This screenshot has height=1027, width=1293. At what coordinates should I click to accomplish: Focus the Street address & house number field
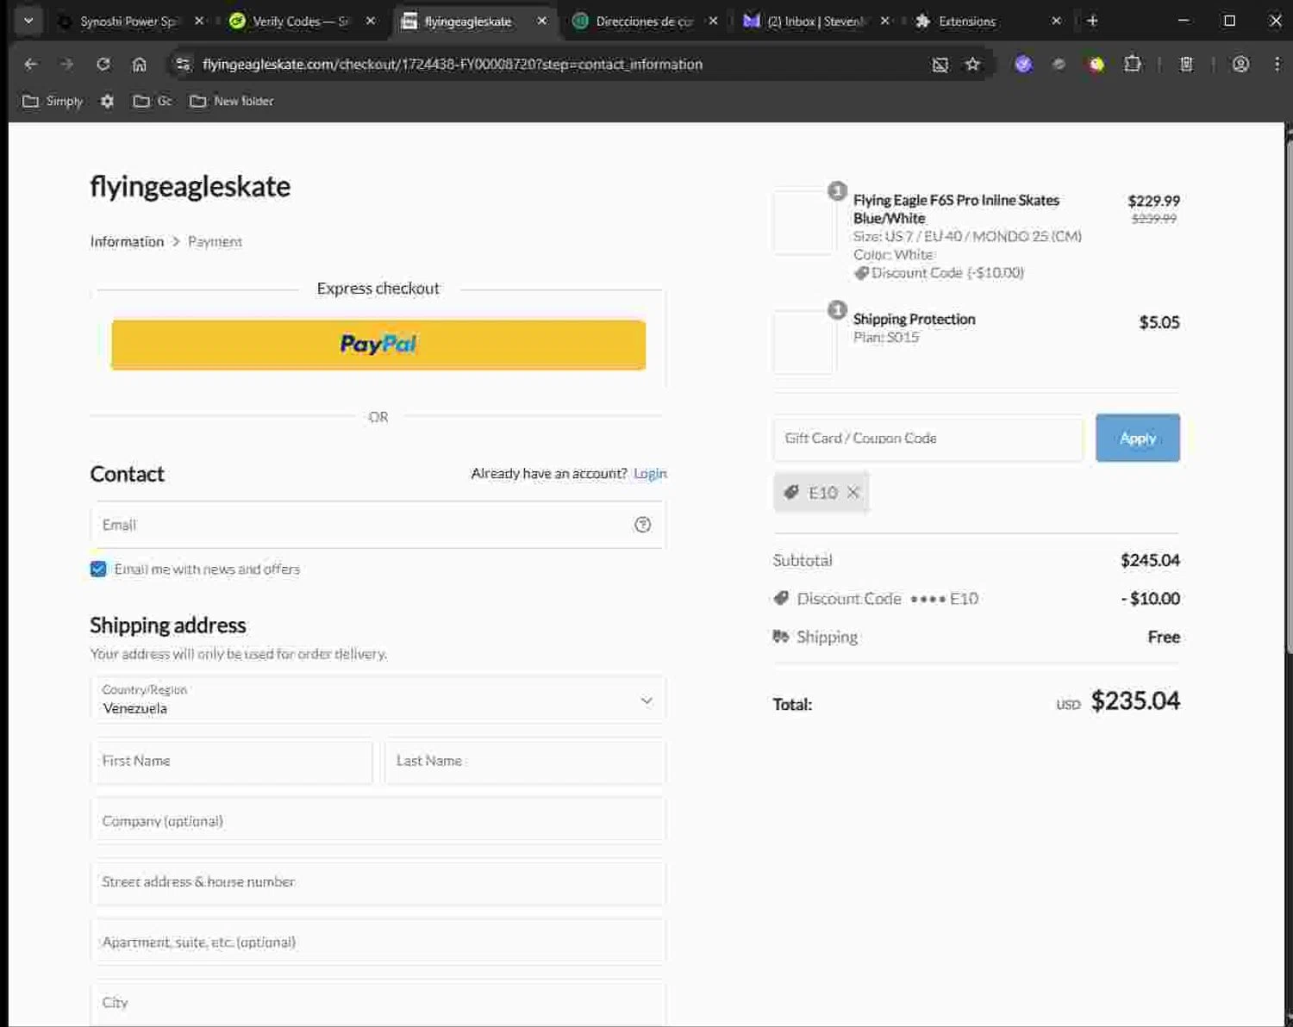click(x=378, y=881)
